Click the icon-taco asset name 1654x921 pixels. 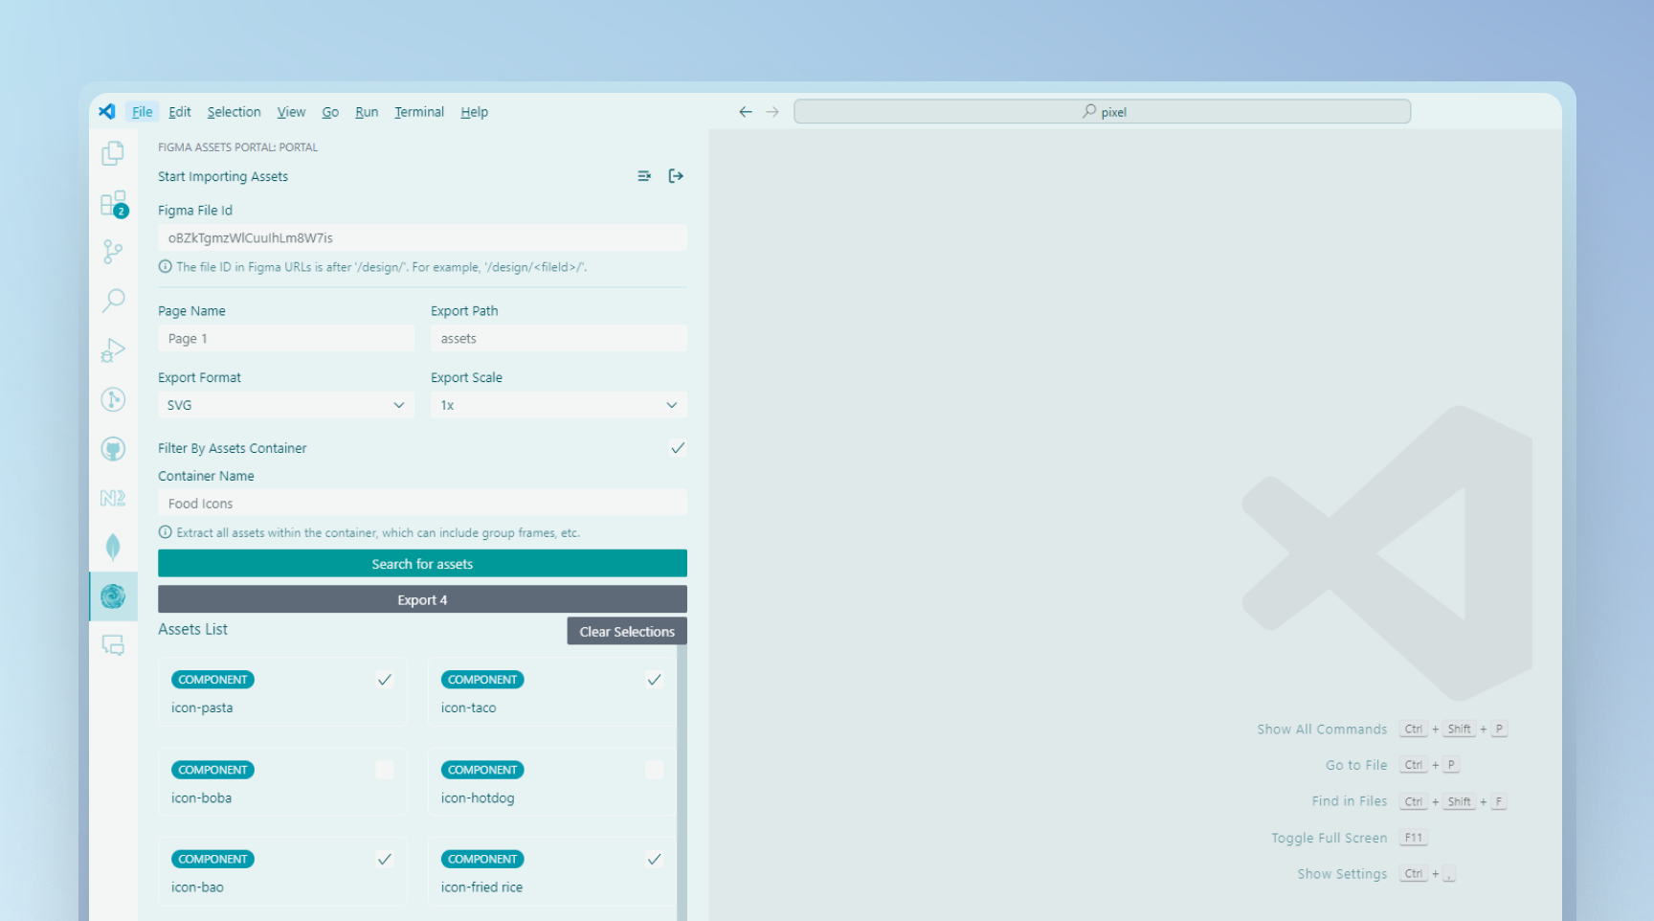click(x=469, y=708)
